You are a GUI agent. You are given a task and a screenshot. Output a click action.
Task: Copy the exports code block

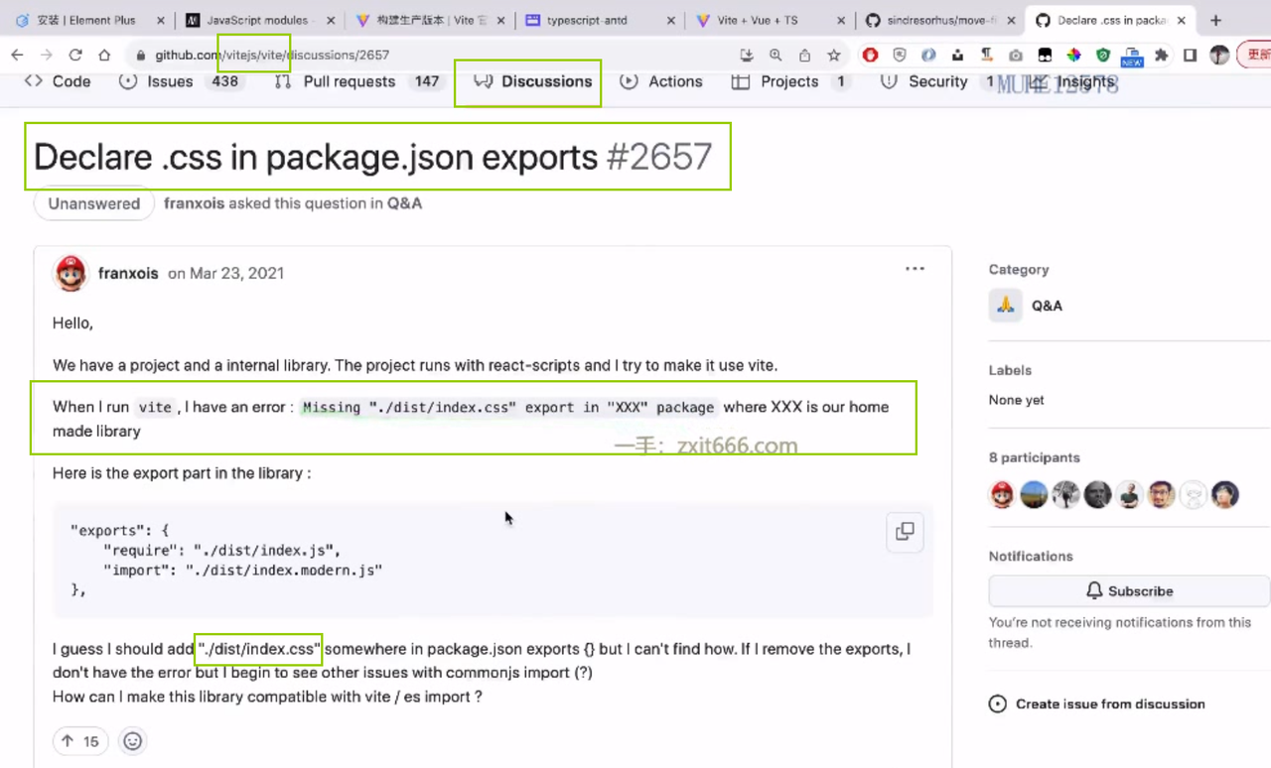904,532
